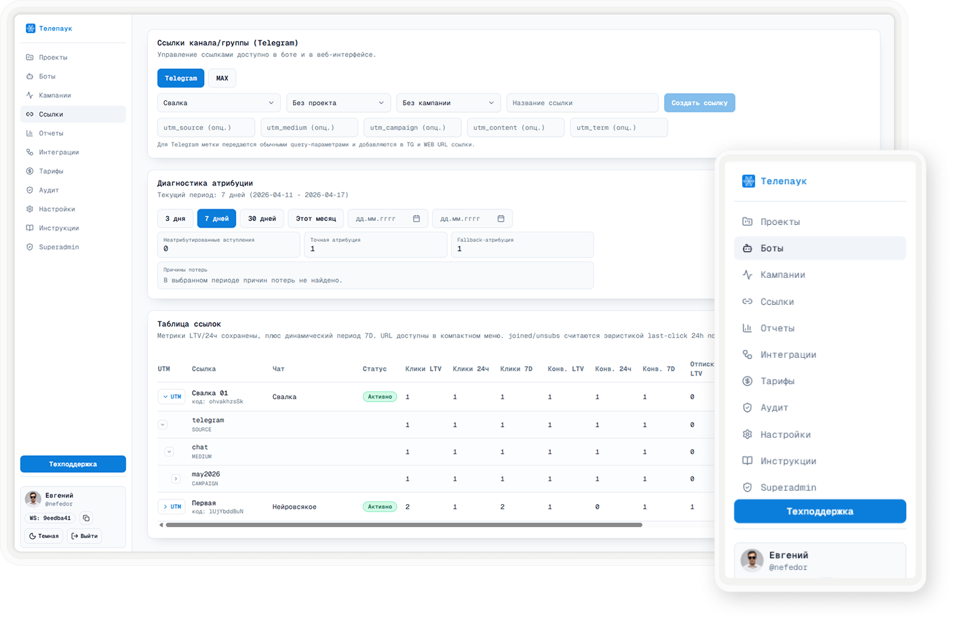Open Отчеты icon in main window sidebar
The image size is (953, 620).
(x=30, y=133)
